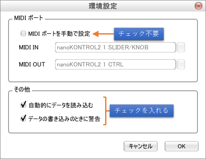The image size is (206, 159).
Task: Select the nanoKONTROL2 1 CTRL field
Action: [x=115, y=64]
